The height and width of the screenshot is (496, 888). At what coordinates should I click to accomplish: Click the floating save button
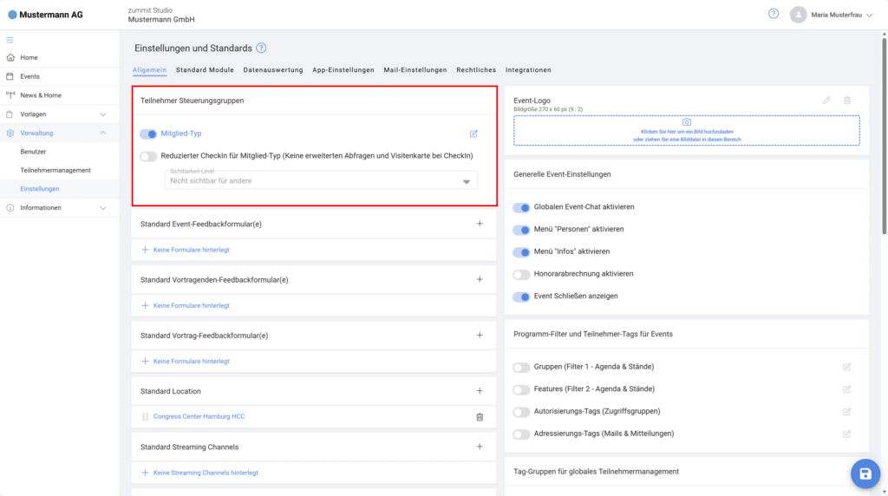[x=864, y=473]
